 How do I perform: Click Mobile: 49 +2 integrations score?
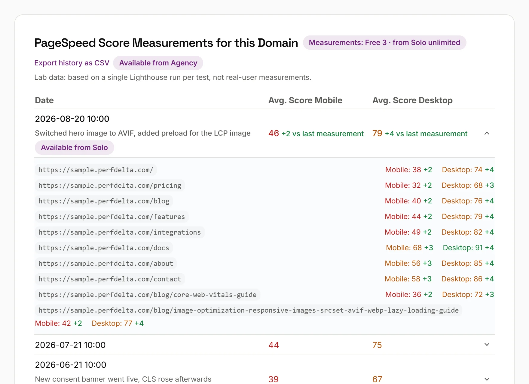[x=408, y=232]
